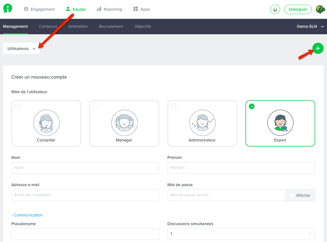The width and height of the screenshot is (327, 242).
Task: Click the Dialoguer button
Action: [x=298, y=9]
